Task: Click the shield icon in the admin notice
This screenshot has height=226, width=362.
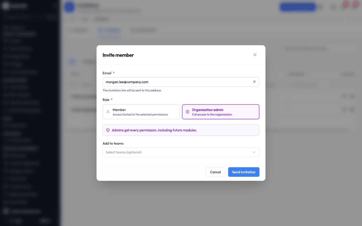Action: 108,130
